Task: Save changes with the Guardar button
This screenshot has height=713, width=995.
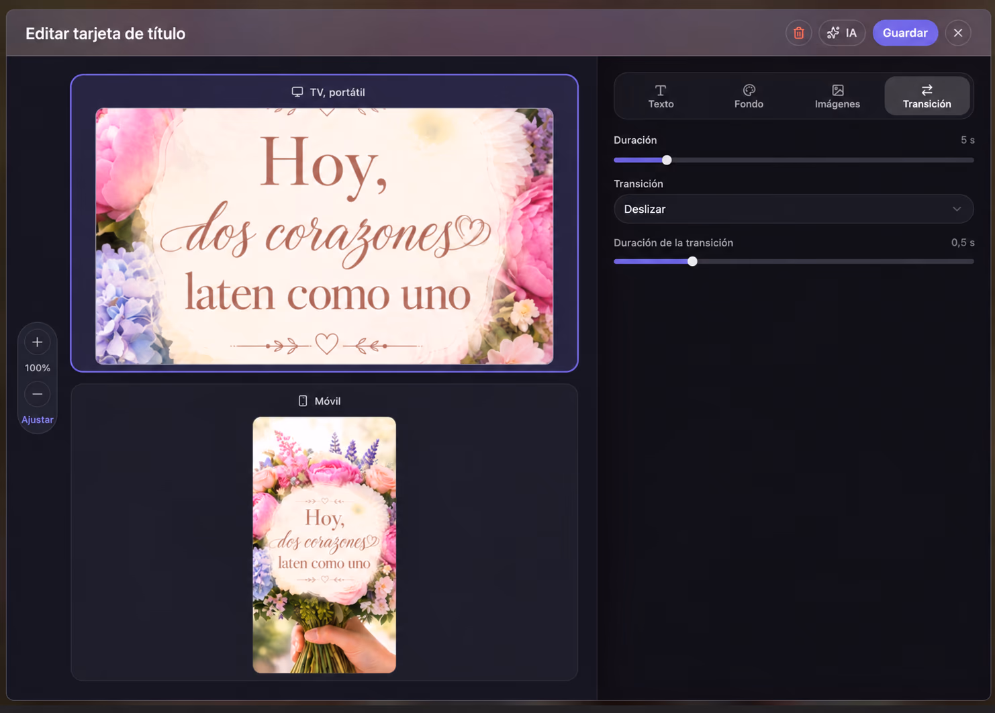Action: [905, 33]
